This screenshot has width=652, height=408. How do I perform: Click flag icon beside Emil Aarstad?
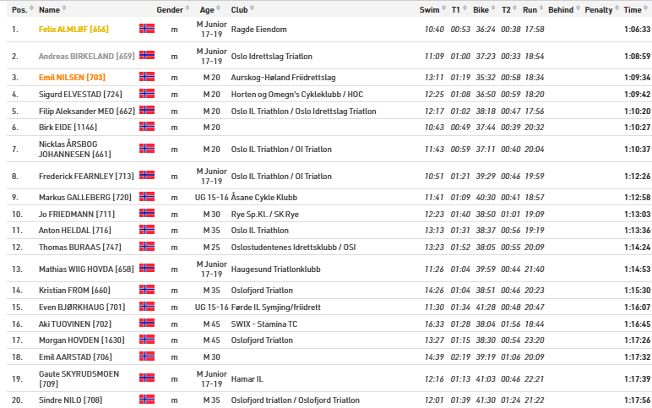click(x=147, y=356)
